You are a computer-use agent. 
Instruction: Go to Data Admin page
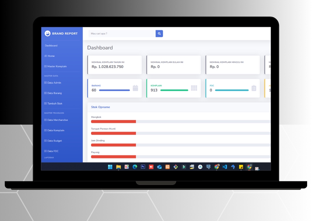tap(54, 83)
